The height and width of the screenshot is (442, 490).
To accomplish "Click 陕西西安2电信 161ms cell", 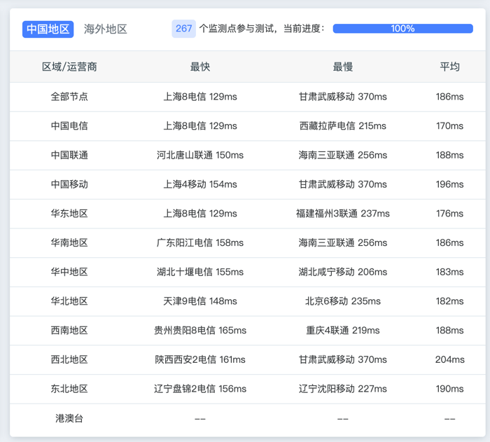I will [x=200, y=360].
